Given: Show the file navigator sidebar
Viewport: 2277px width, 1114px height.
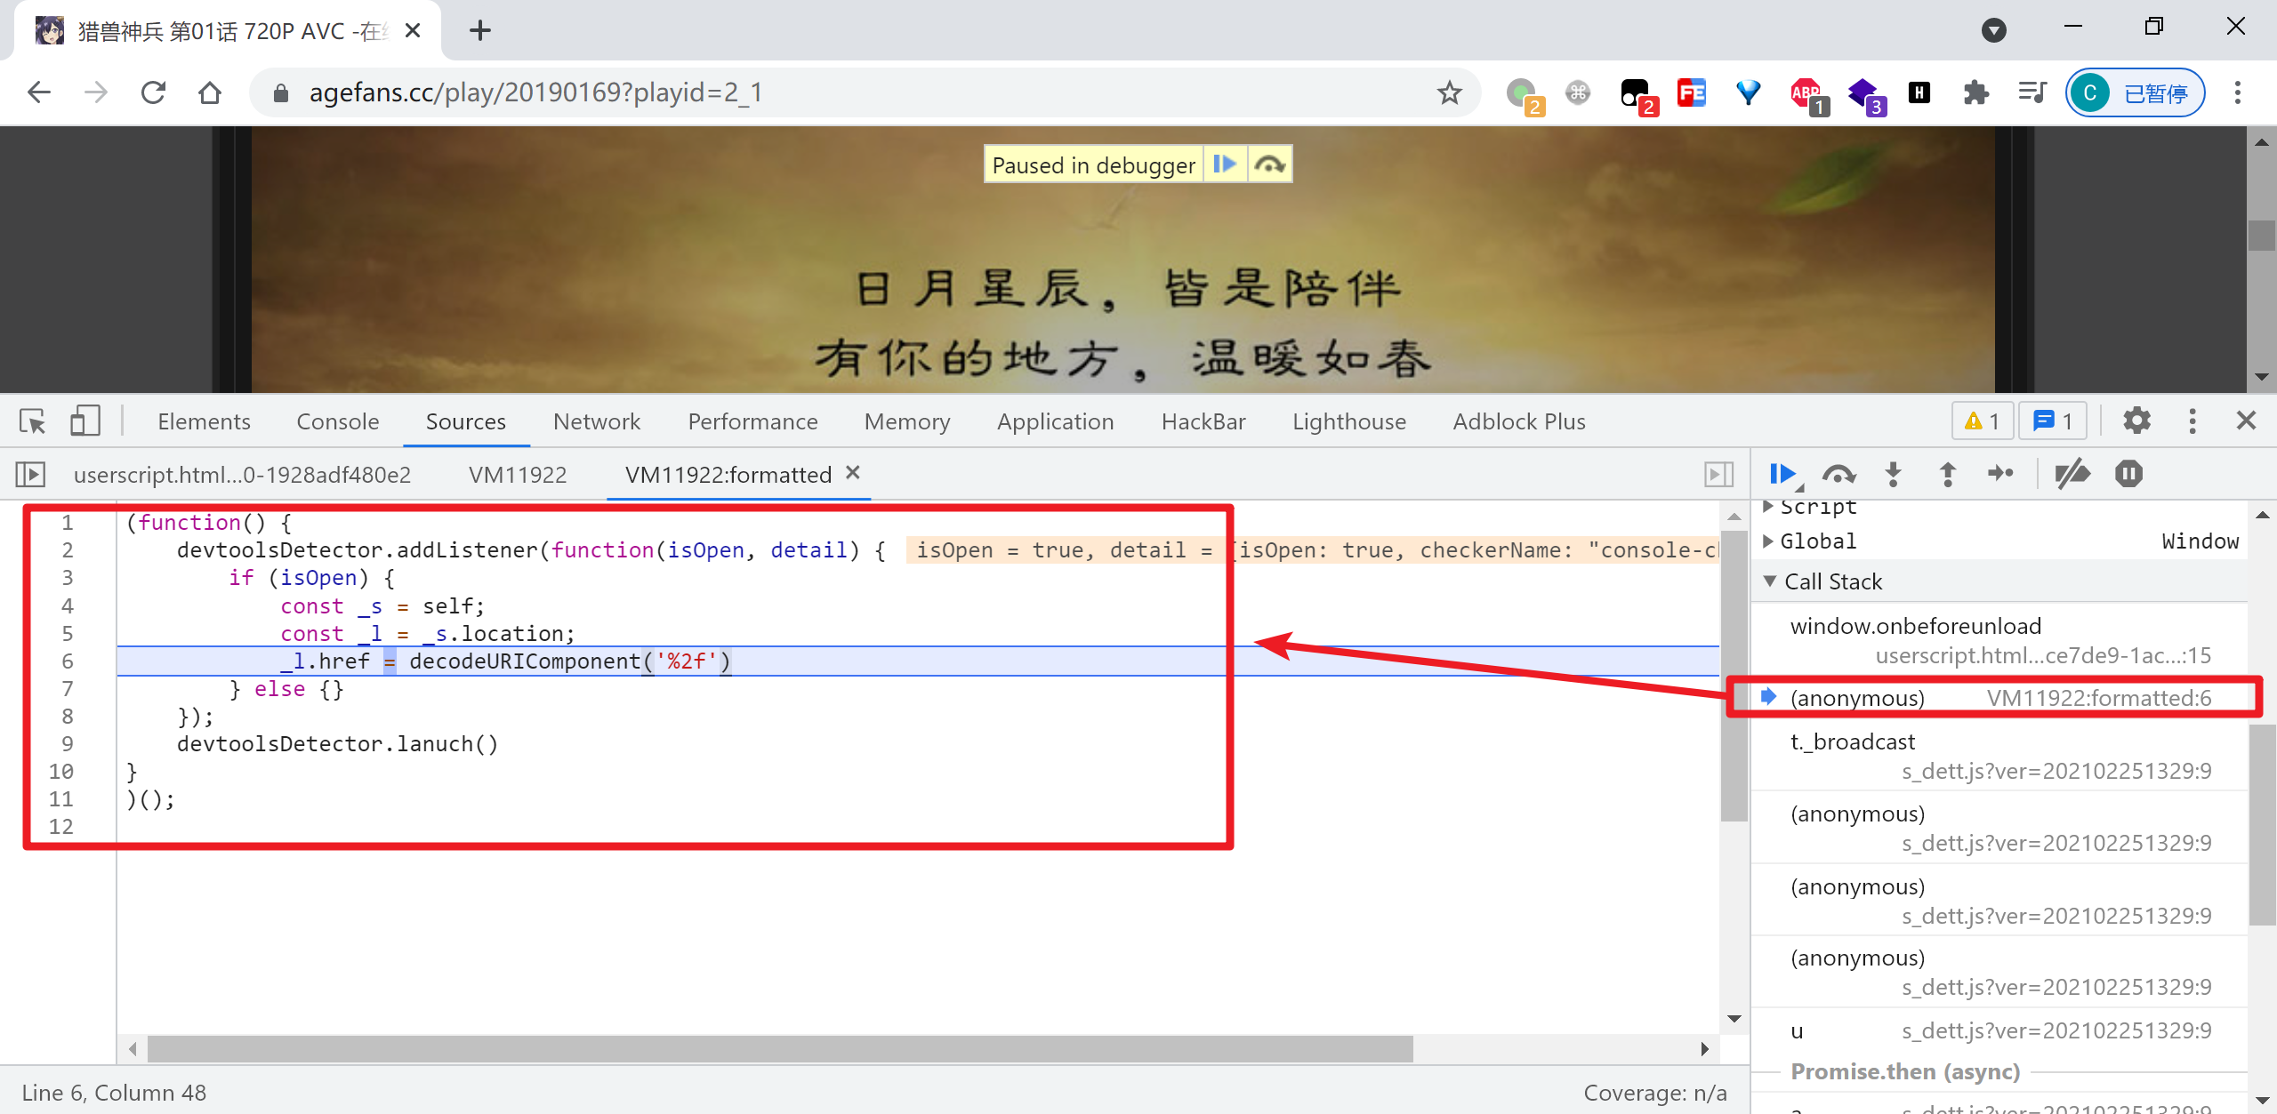Looking at the screenshot, I should [x=30, y=475].
